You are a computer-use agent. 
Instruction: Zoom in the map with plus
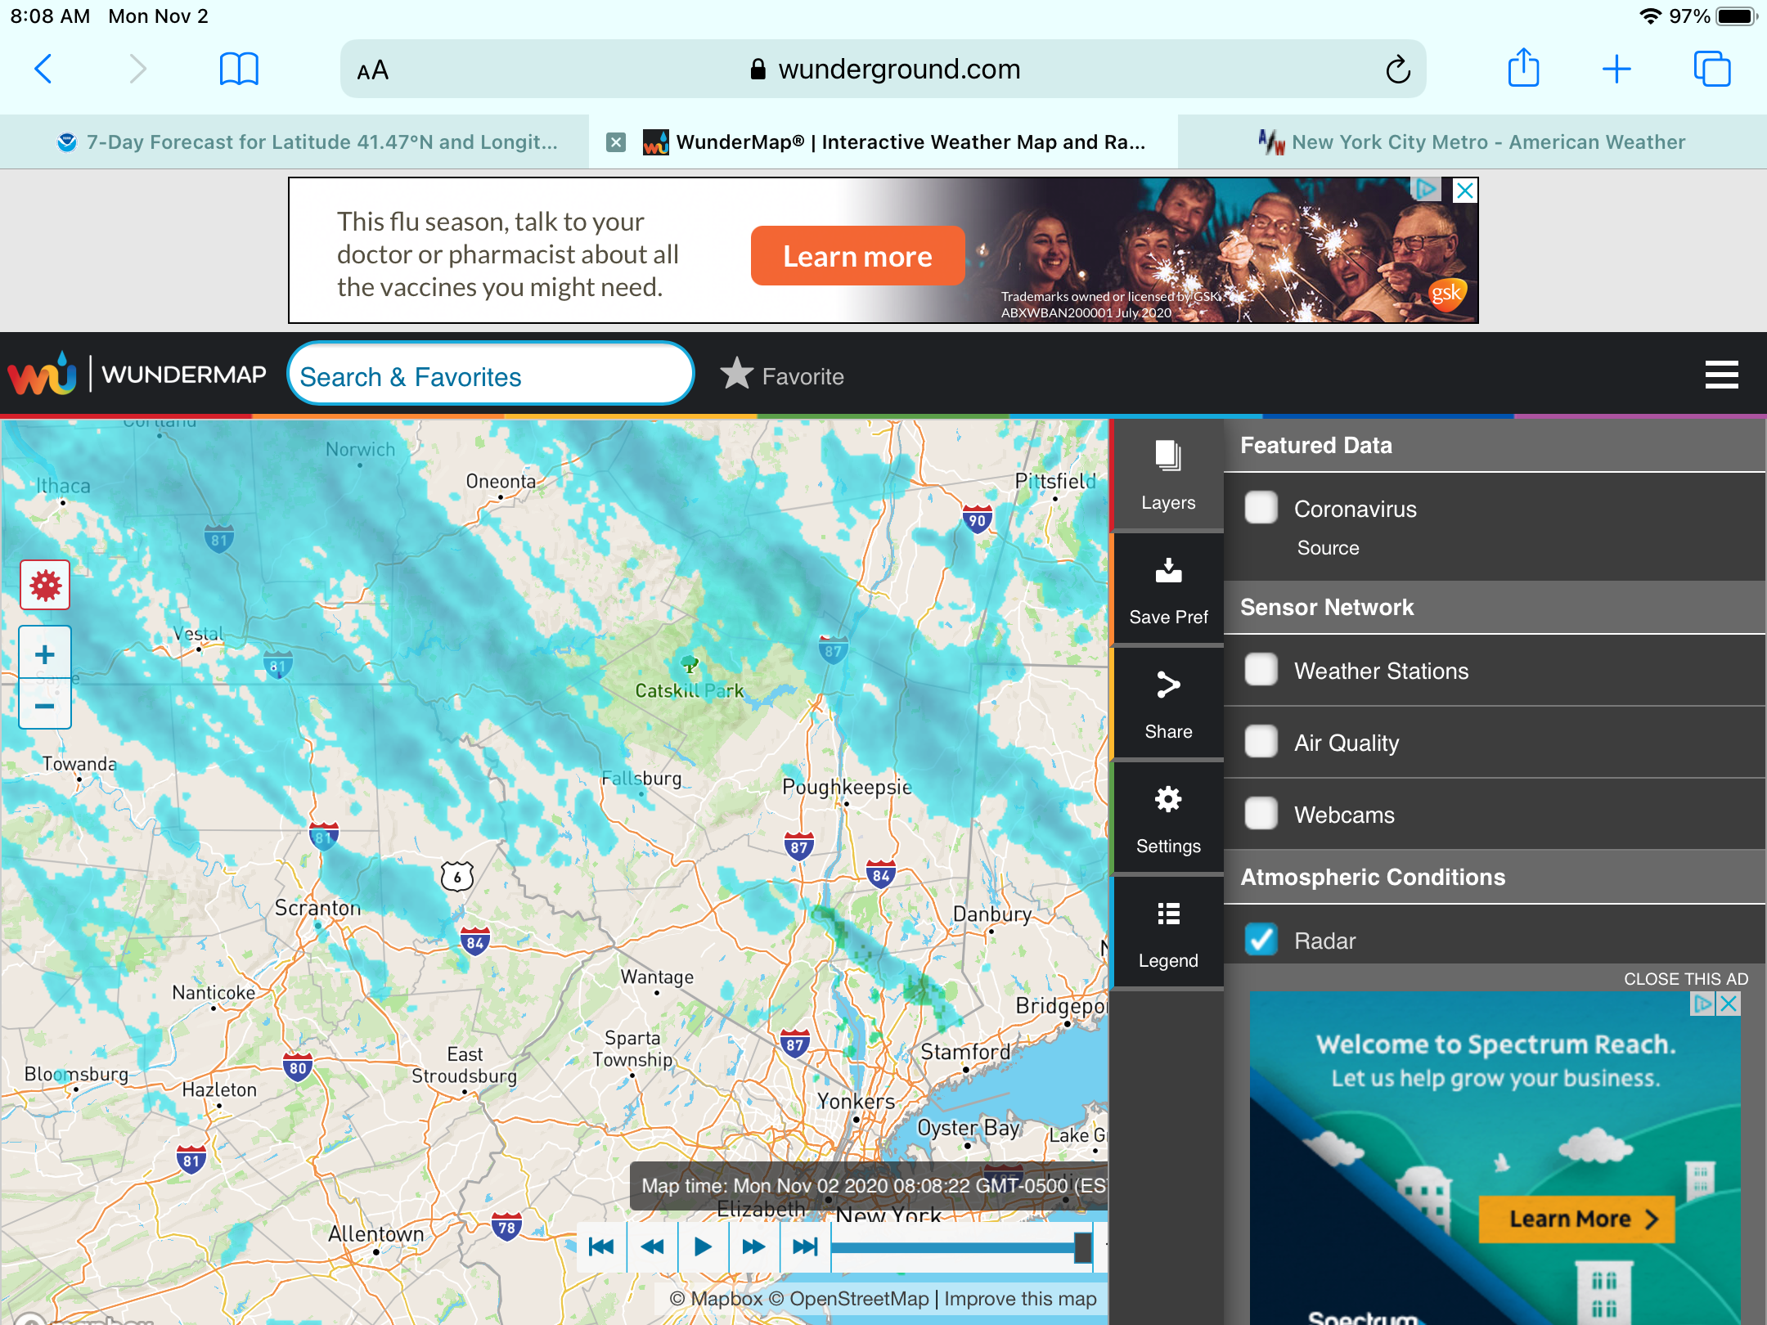(45, 654)
